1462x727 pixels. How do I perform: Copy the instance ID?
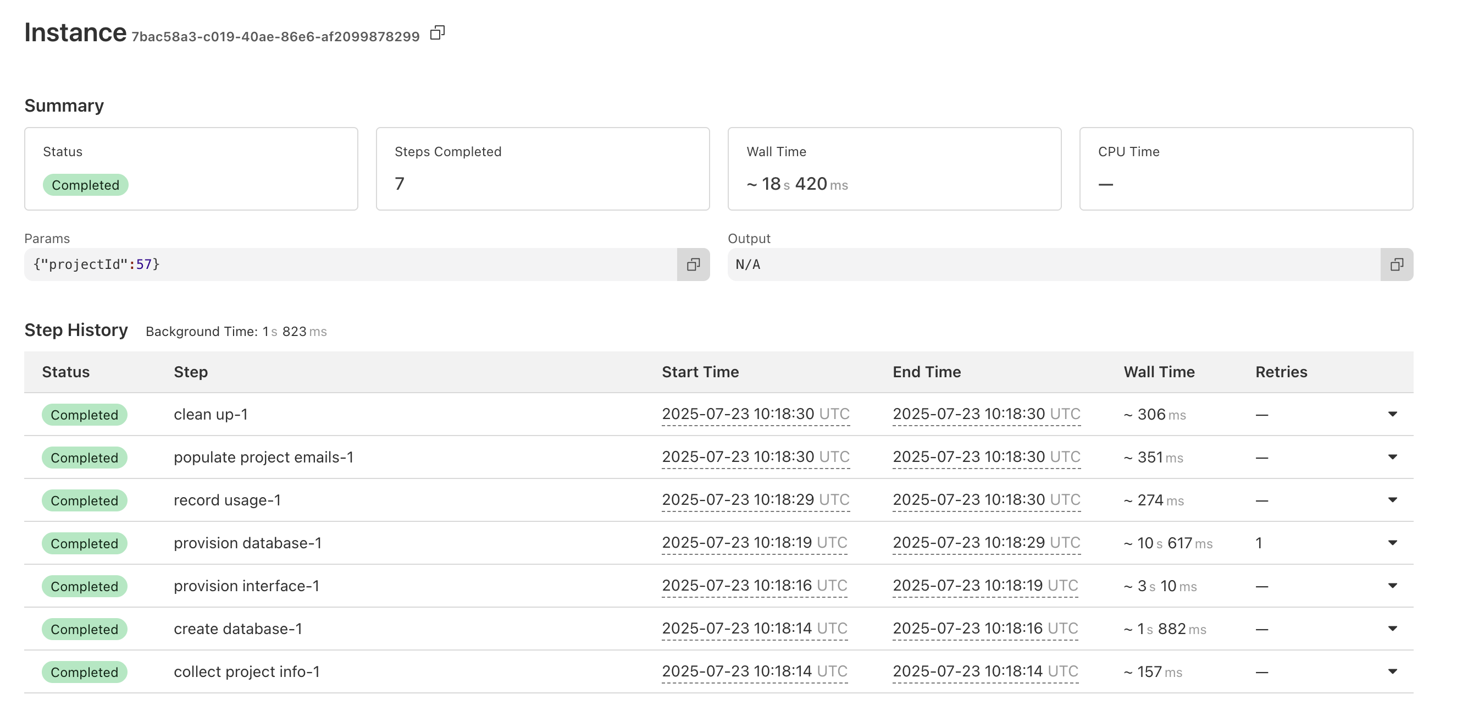point(437,33)
